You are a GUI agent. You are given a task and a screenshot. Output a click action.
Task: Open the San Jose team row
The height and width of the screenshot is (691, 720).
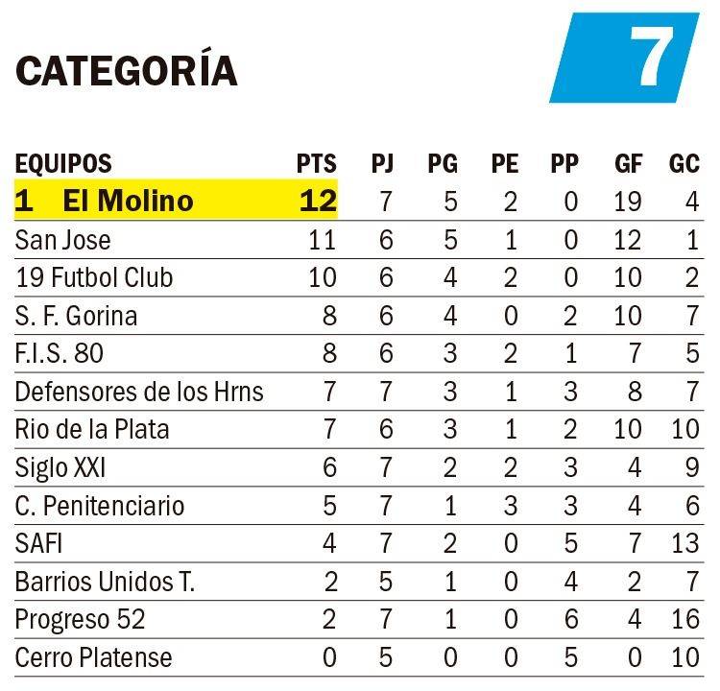pos(62,239)
